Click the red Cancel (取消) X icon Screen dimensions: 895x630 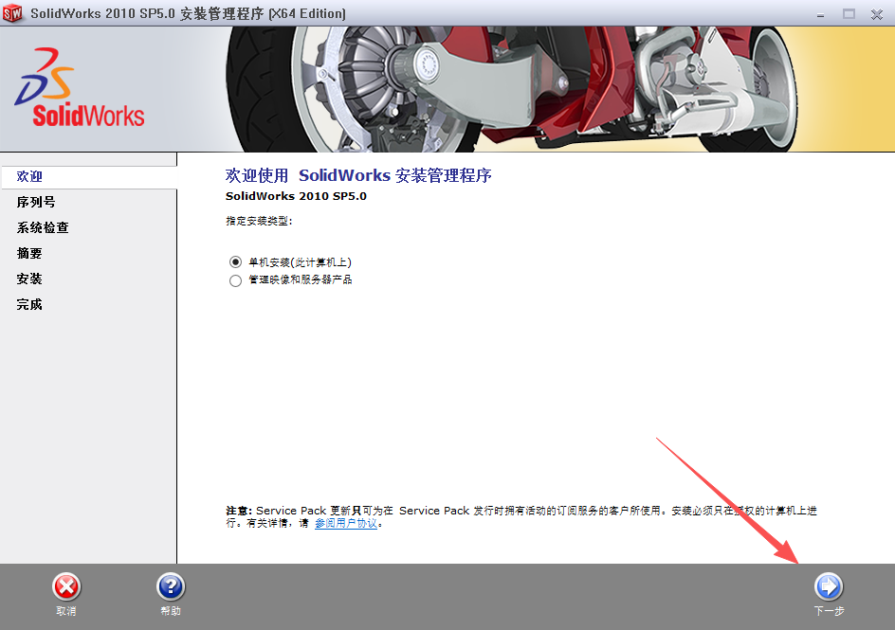pyautogui.click(x=65, y=585)
